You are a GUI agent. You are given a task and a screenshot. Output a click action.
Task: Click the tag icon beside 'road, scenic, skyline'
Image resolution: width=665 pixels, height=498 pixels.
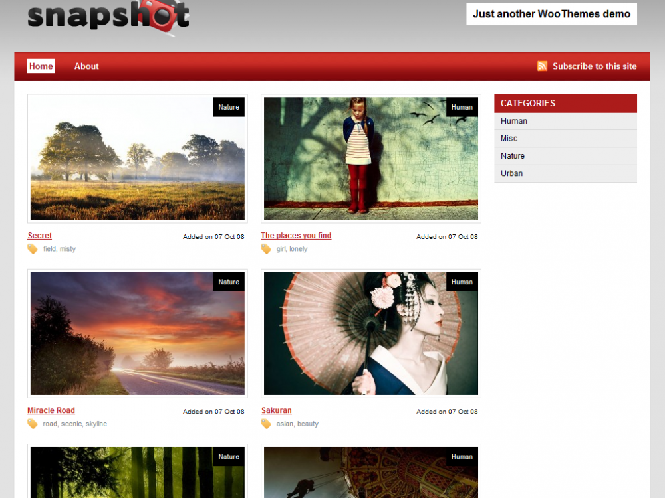[33, 424]
